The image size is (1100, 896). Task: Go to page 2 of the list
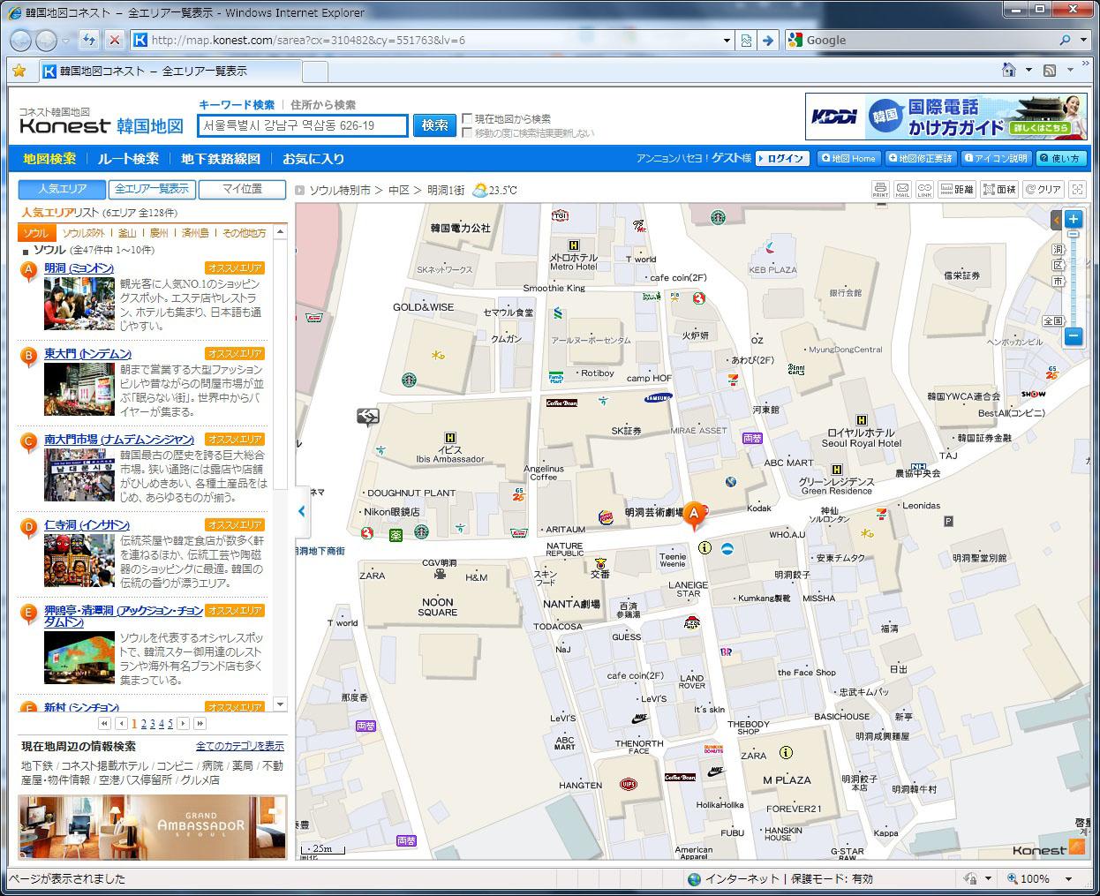(143, 724)
